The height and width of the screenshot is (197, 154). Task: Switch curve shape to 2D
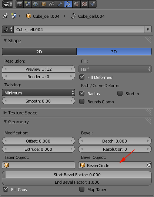[39, 51]
